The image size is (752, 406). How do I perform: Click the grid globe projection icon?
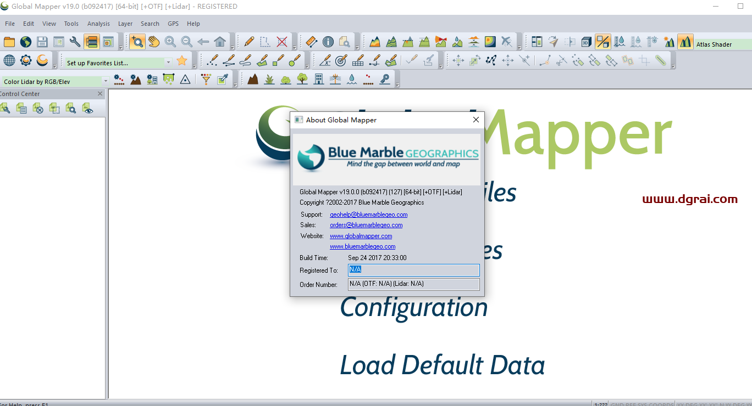tap(9, 60)
